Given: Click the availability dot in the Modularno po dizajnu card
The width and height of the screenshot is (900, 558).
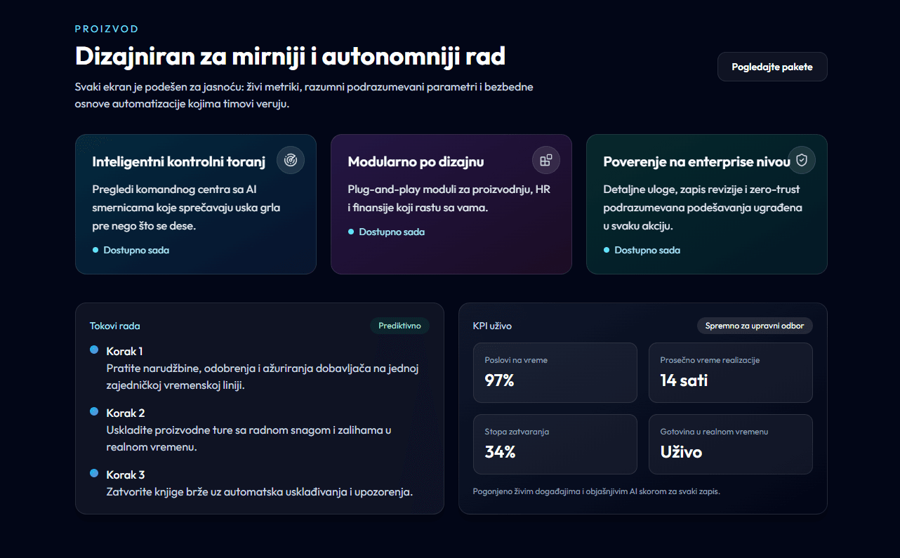Looking at the screenshot, I should (351, 231).
